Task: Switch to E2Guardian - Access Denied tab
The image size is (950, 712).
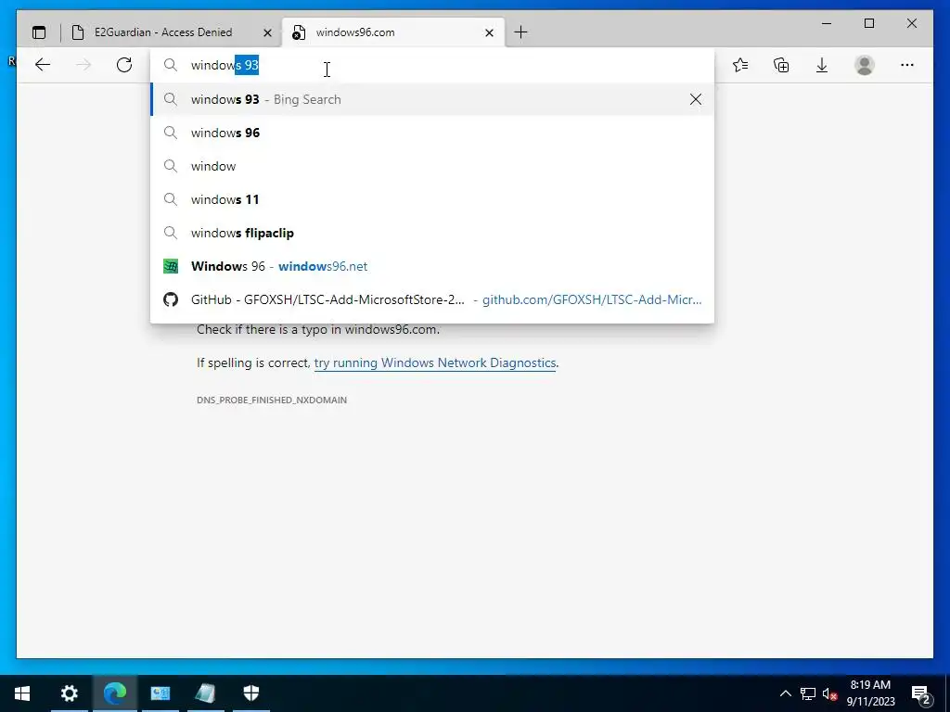Action: click(163, 32)
